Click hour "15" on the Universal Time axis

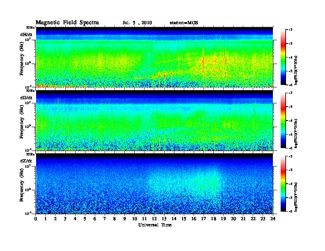(x=184, y=219)
